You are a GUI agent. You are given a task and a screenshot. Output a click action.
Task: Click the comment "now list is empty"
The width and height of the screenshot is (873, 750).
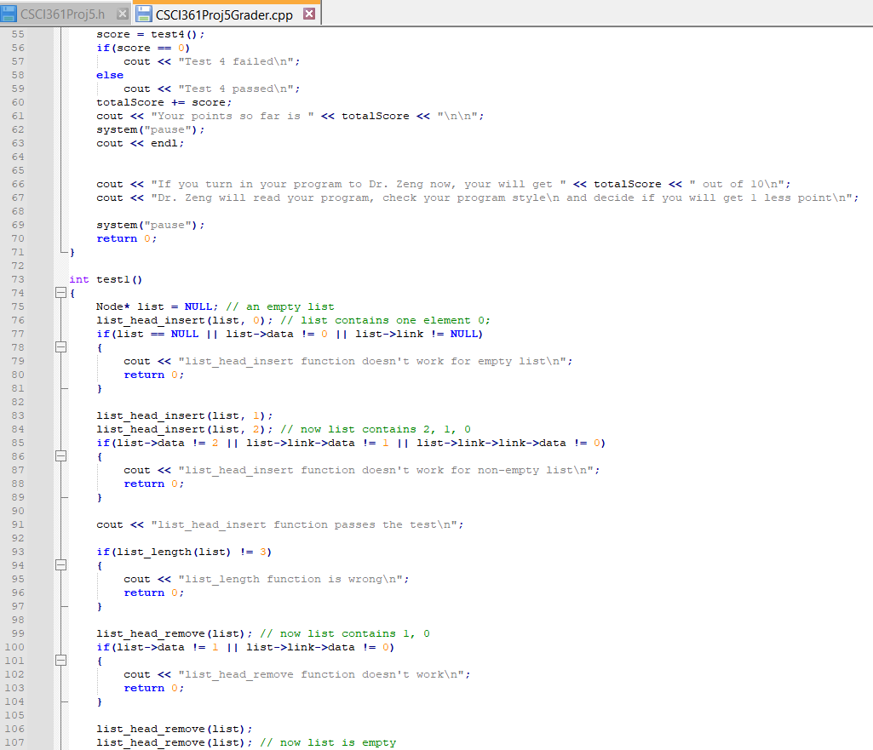tap(328, 743)
